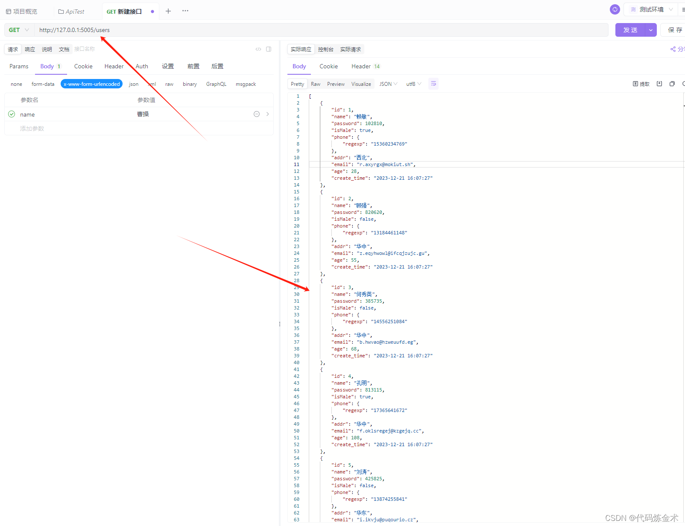This screenshot has height=526, width=685.
Task: Select the raw body type
Action: click(170, 84)
